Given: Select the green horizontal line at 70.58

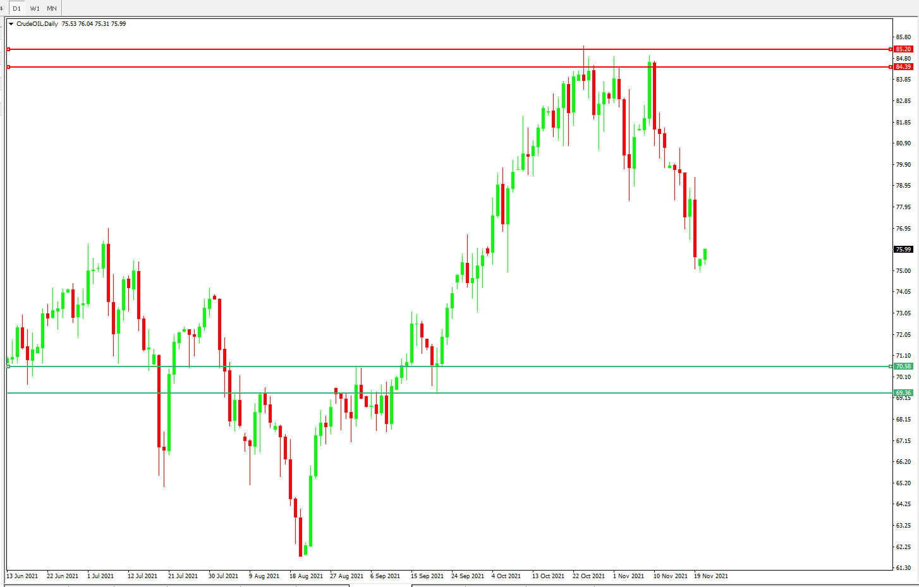Looking at the screenshot, I should [449, 366].
